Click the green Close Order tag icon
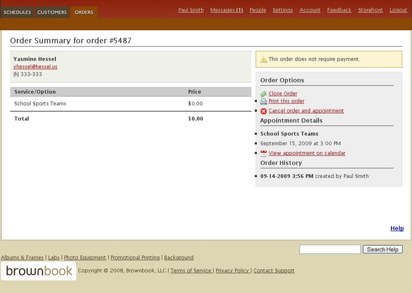The height and width of the screenshot is (293, 412). (263, 94)
